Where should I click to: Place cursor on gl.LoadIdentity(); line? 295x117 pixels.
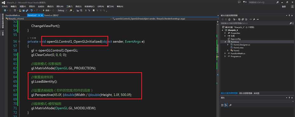click(45, 81)
